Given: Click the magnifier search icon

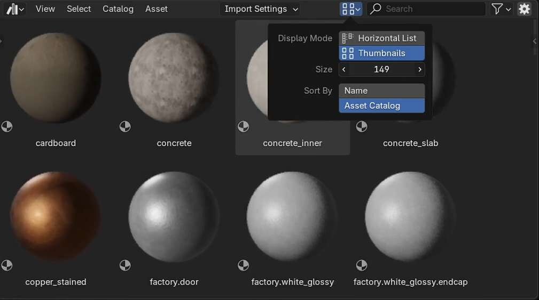Looking at the screenshot, I should (x=376, y=9).
